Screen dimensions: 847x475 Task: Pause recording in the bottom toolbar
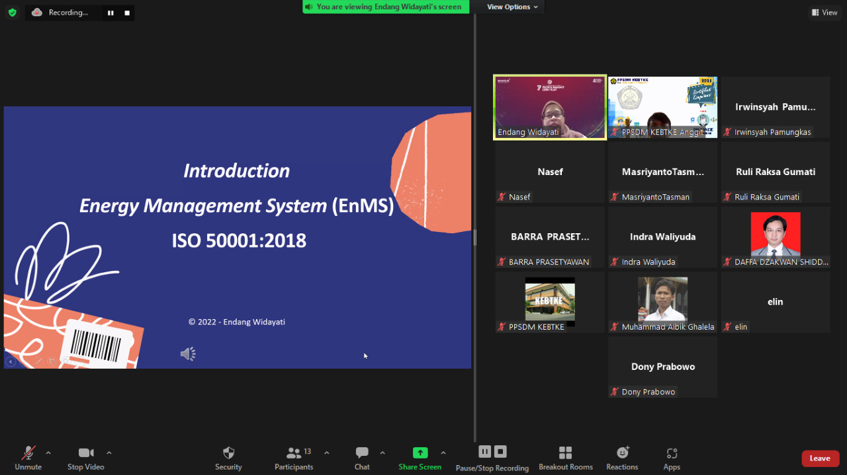485,451
